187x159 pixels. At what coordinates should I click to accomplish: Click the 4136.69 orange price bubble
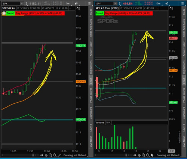pos(81,82)
